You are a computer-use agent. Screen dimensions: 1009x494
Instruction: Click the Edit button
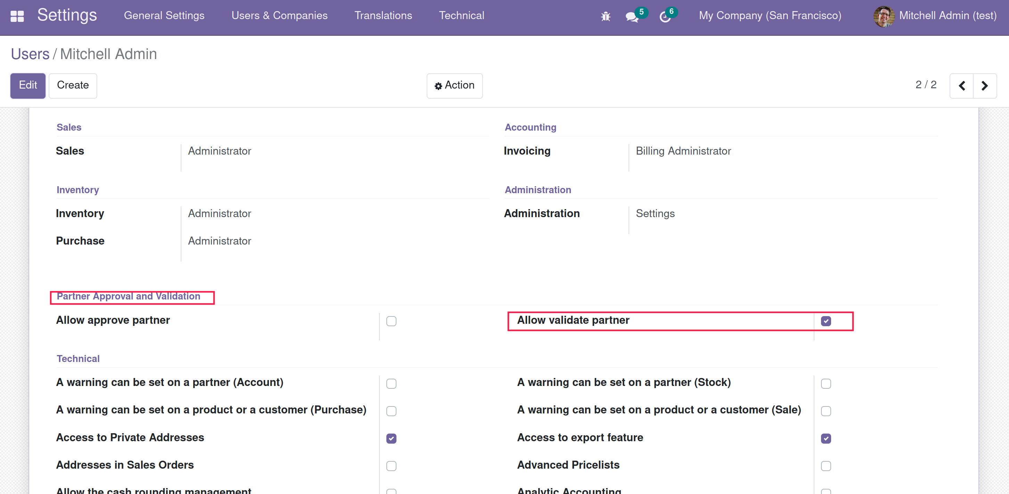(28, 85)
